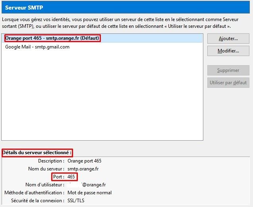
Task: Click the server name value smtp.orange.fr
Action: pyautogui.click(x=84, y=169)
